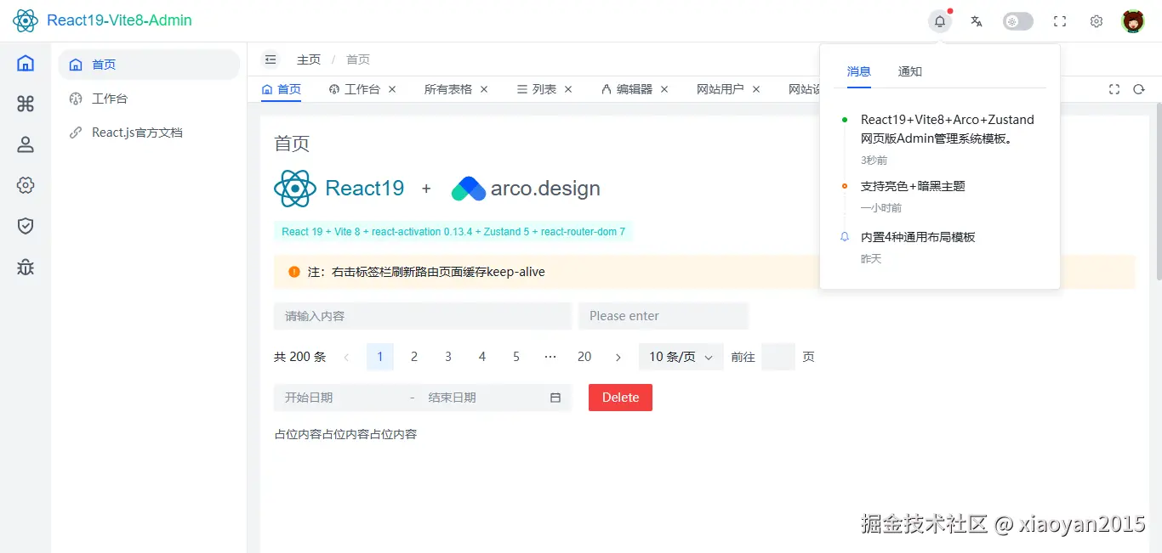Screen dimensions: 1162x553
Task: Select the command icon in left rail
Action: (x=26, y=104)
